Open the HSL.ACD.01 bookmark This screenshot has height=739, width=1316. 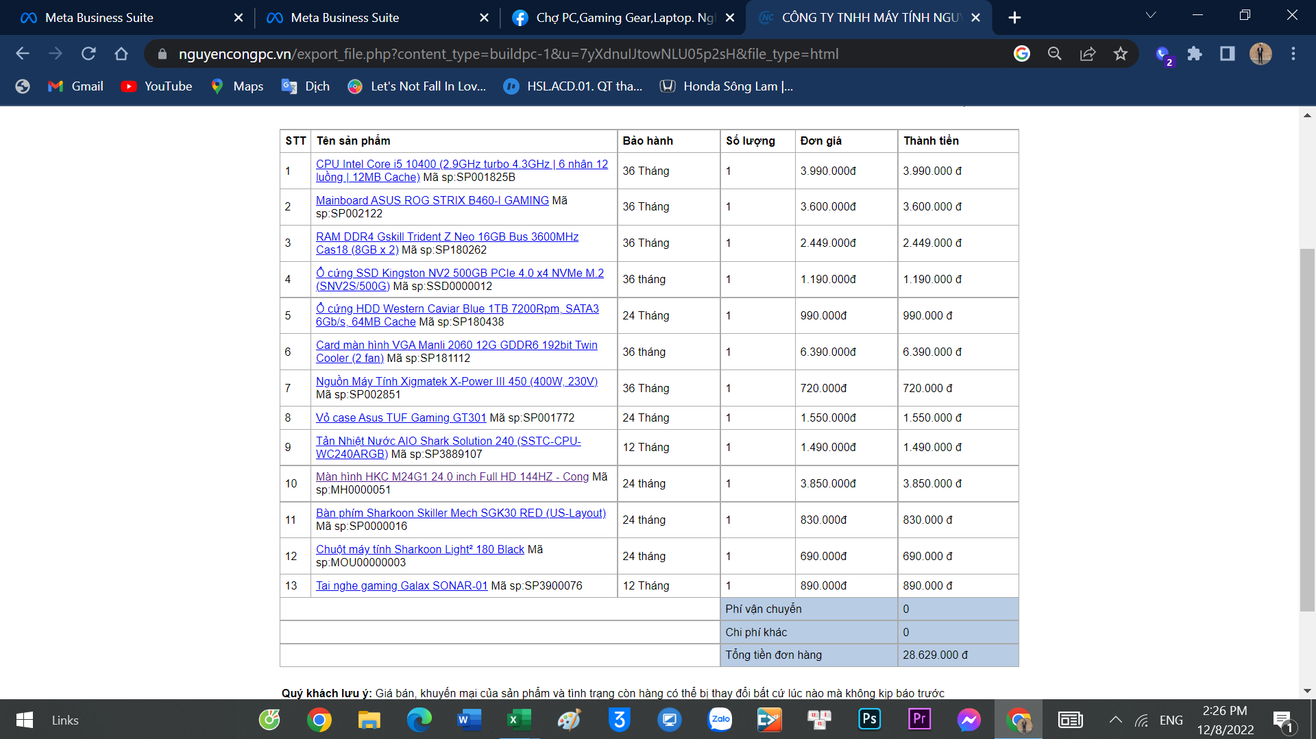pyautogui.click(x=573, y=86)
